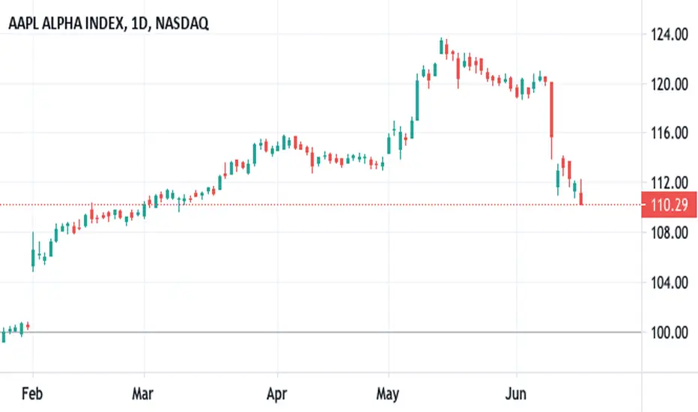The width and height of the screenshot is (698, 412).
Task: Click the 112.00 price axis label
Action: click(x=669, y=182)
